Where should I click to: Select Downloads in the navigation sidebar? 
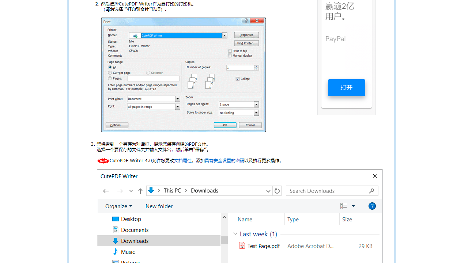(x=135, y=241)
